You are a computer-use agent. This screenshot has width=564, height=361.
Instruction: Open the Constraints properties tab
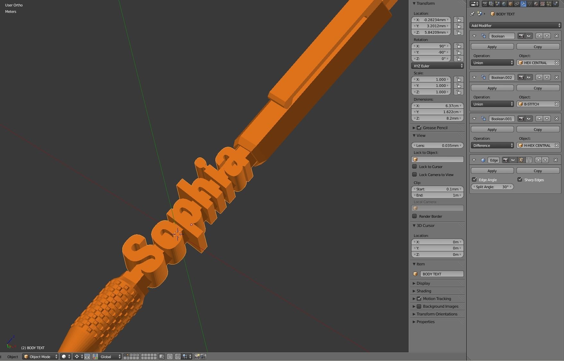coord(517,4)
